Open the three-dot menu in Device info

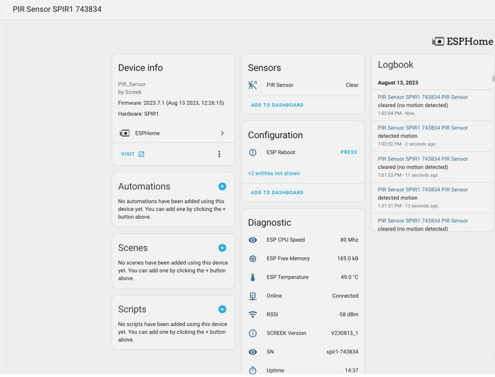[x=219, y=154]
